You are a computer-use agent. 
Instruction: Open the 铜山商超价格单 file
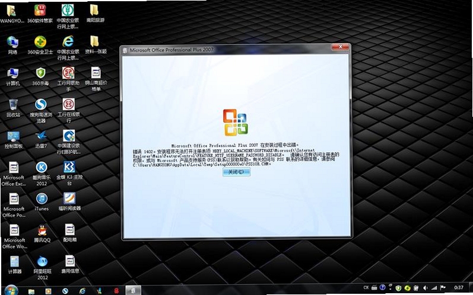(x=96, y=79)
